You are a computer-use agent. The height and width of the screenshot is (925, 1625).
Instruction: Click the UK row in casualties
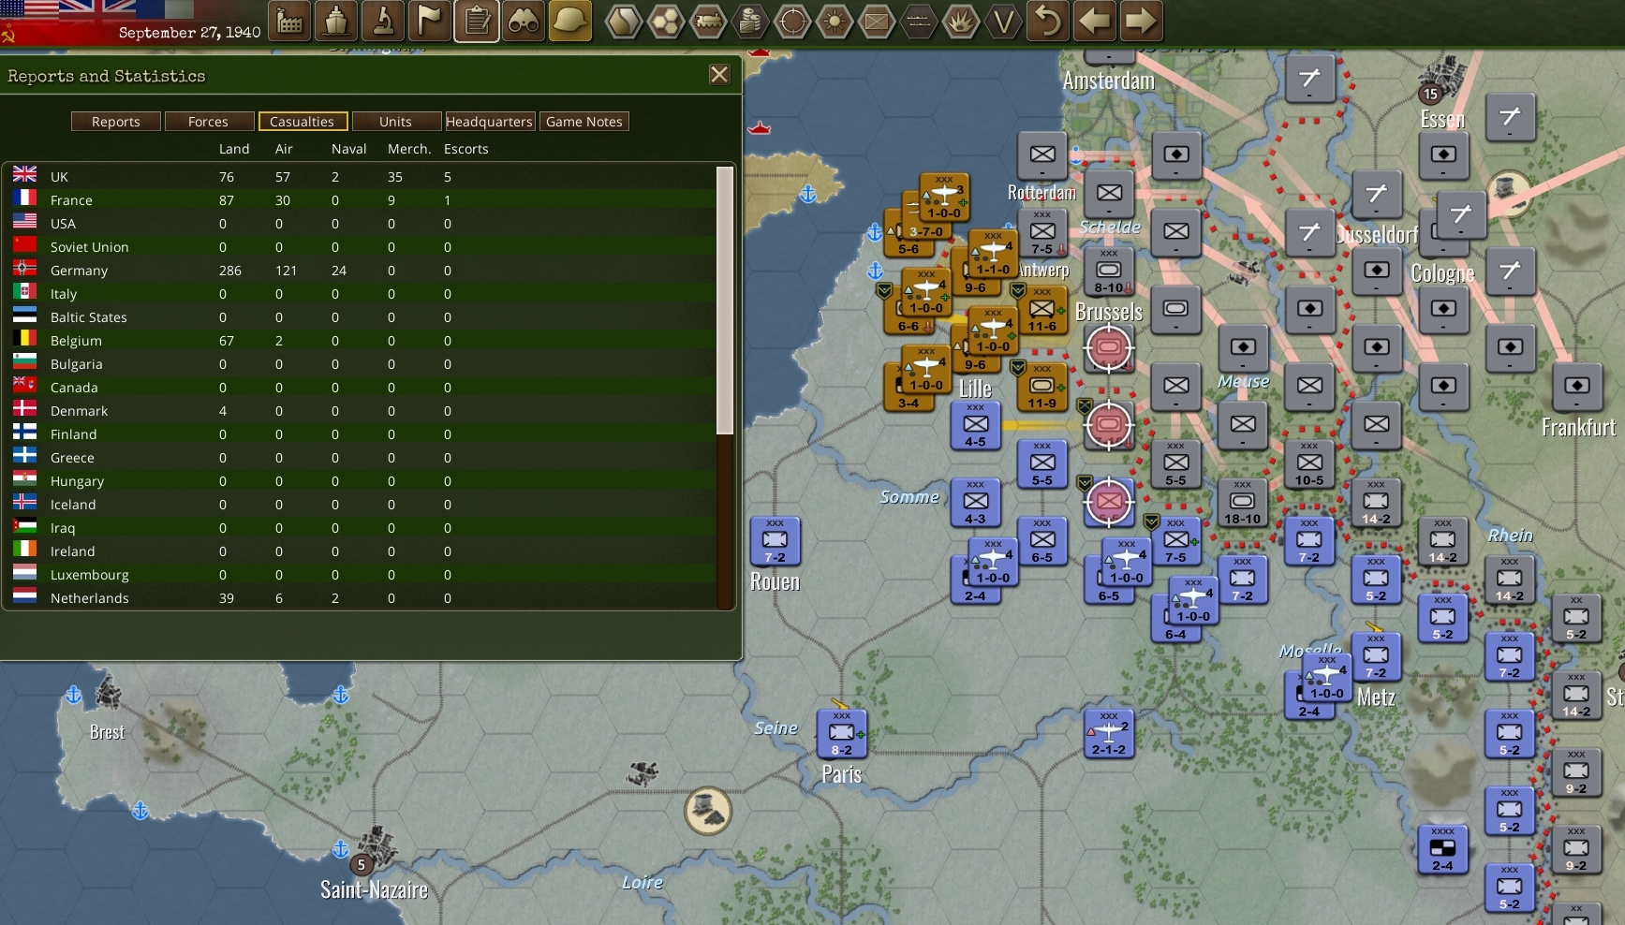361,176
